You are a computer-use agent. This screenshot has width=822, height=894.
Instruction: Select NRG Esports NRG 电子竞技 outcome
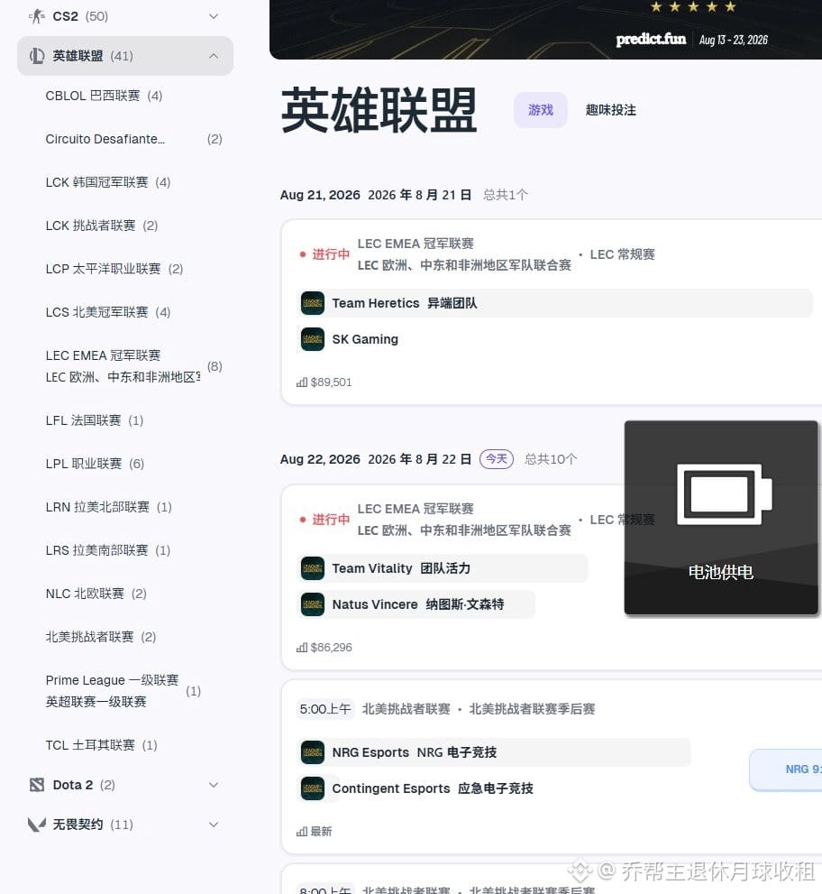[494, 752]
